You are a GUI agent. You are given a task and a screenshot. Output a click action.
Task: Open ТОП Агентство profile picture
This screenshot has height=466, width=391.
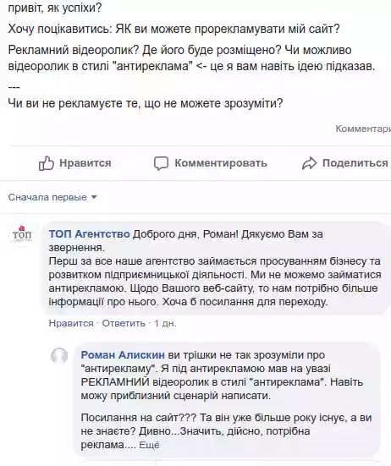21,234
